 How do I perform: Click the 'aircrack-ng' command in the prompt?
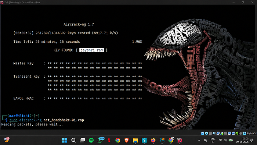[x=30, y=120]
